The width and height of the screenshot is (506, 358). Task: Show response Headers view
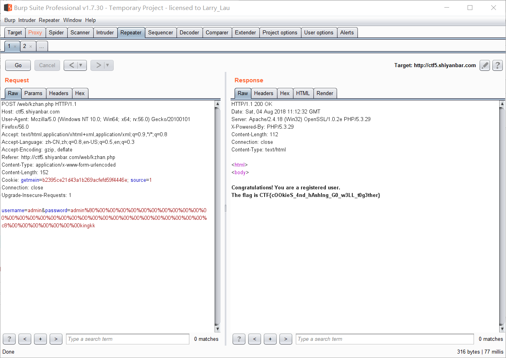264,93
